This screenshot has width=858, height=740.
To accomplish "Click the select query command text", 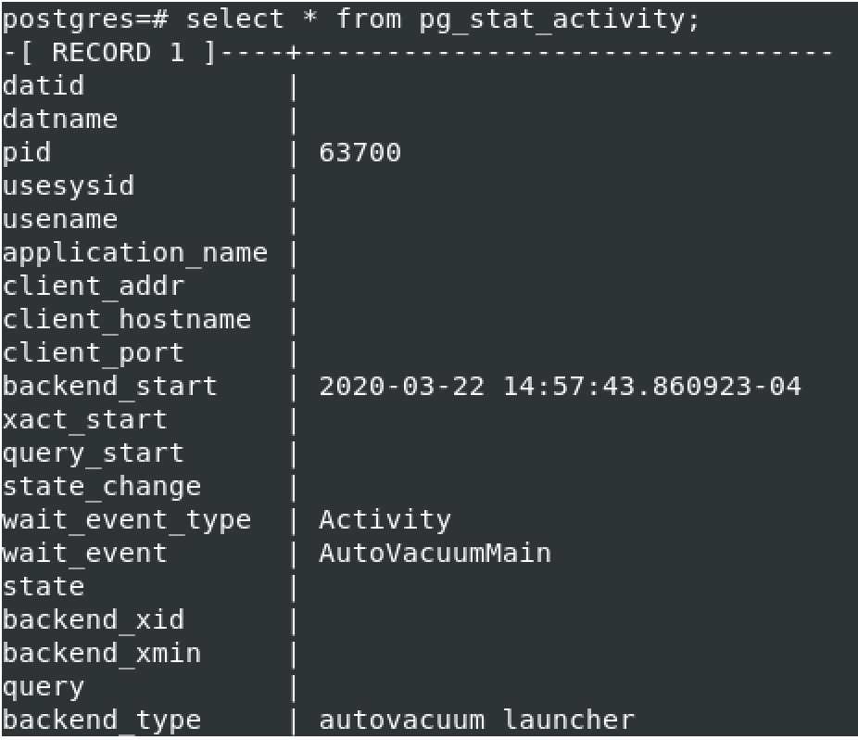I will pyautogui.click(x=443, y=19).
